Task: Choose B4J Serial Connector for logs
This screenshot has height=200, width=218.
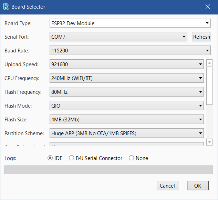Action: [72, 158]
